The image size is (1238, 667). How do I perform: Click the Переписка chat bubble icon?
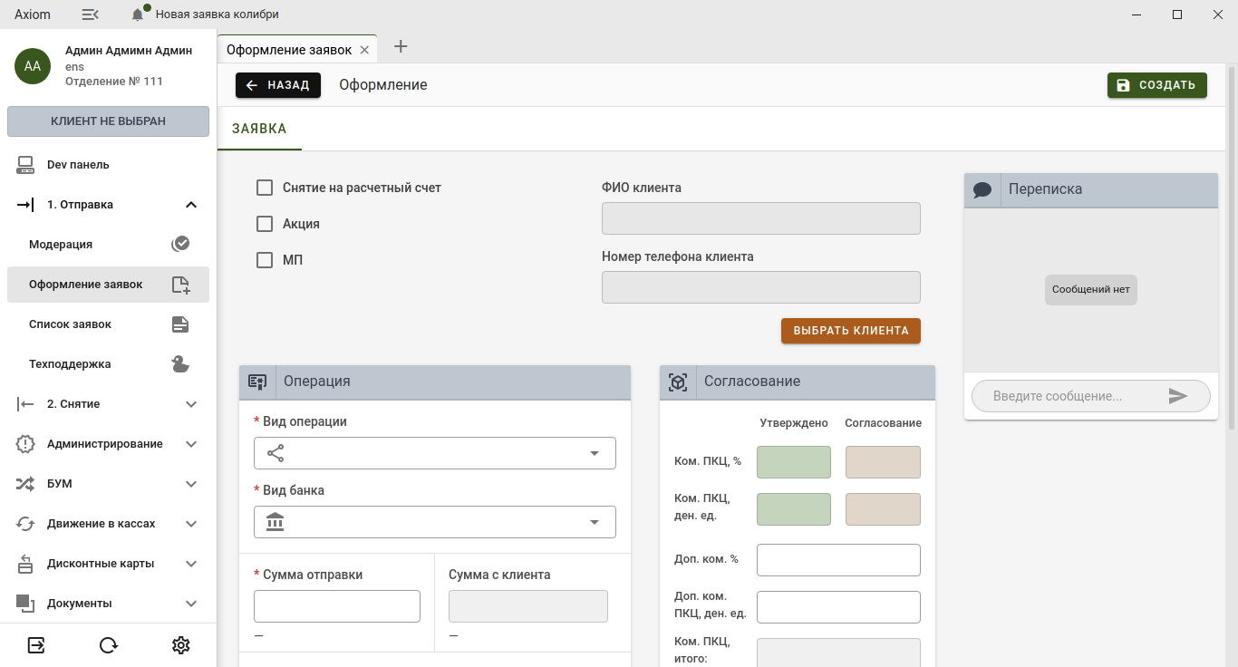pos(982,190)
